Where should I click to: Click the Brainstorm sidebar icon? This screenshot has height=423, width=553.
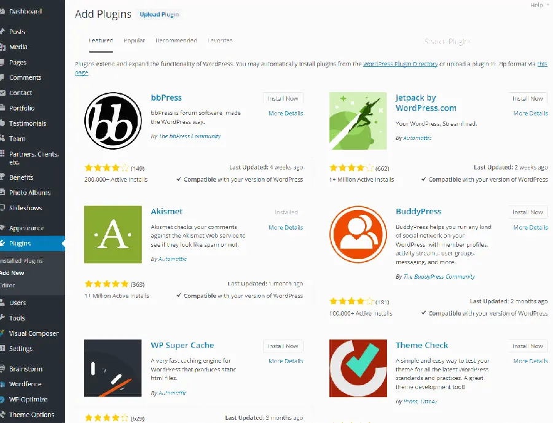coord(2,369)
